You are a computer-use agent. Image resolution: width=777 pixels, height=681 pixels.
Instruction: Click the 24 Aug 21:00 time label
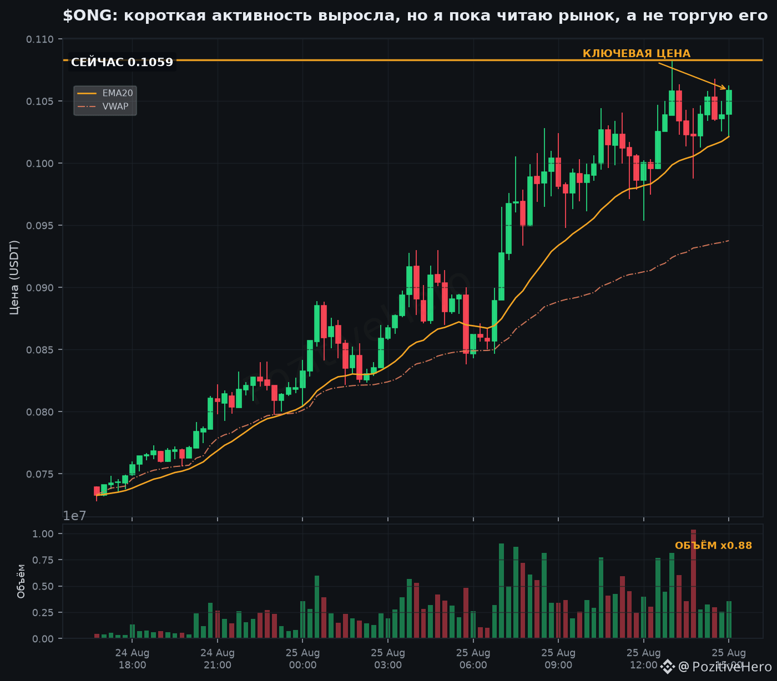pyautogui.click(x=218, y=659)
